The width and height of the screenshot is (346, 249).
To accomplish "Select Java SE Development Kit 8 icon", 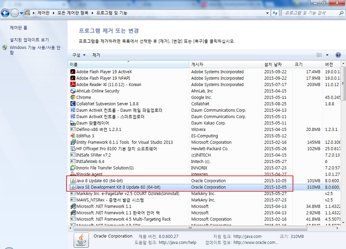I will [73, 187].
